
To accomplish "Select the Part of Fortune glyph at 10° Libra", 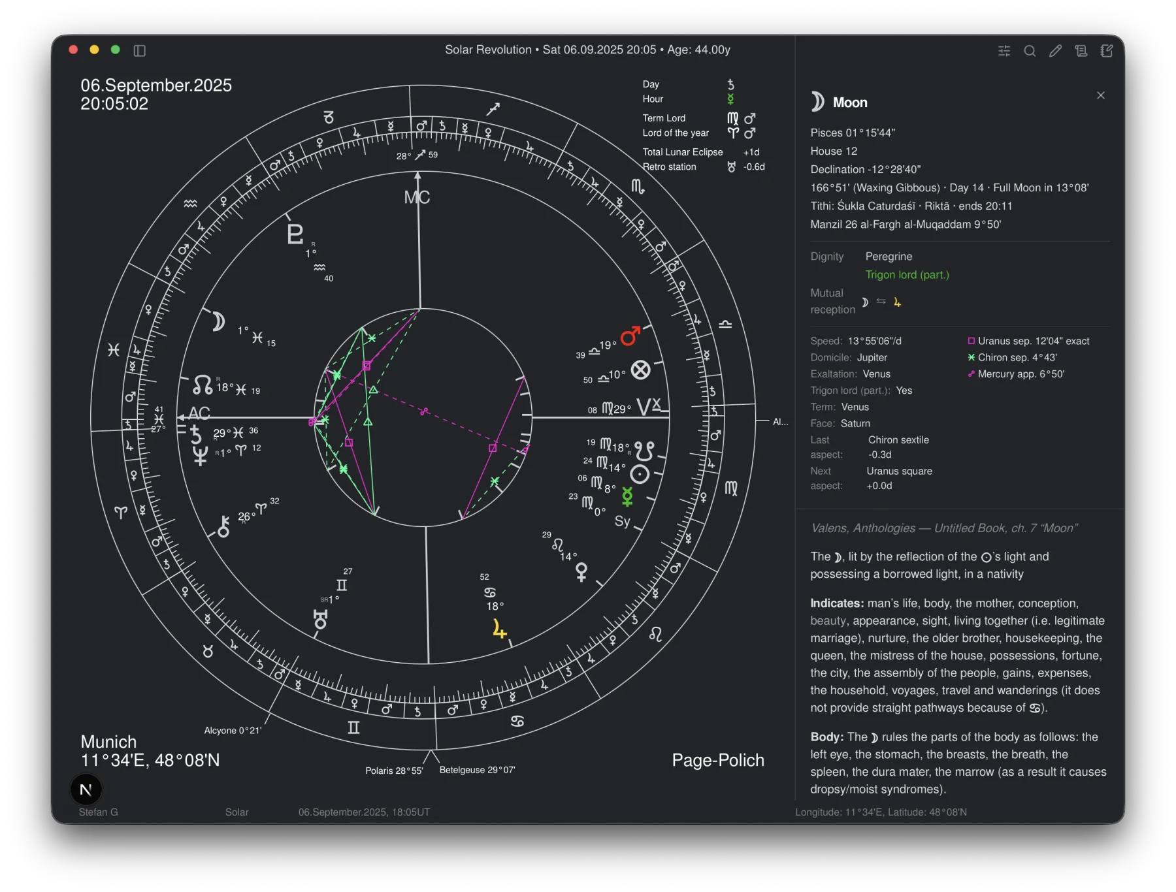I will pos(641,370).
